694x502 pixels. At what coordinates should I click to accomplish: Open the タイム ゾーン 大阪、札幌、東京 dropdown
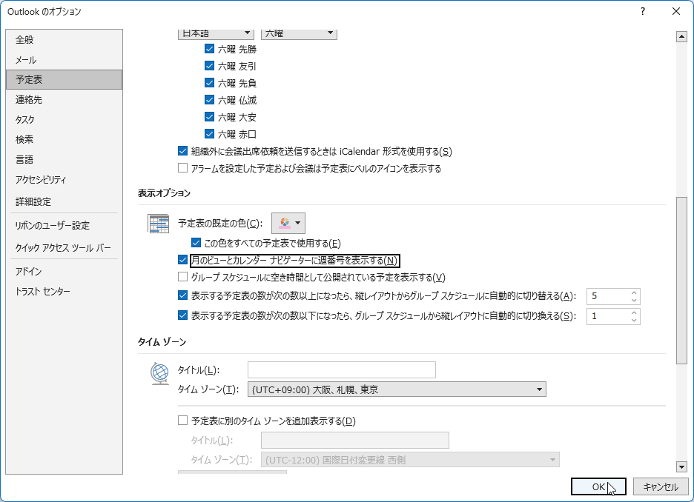397,389
